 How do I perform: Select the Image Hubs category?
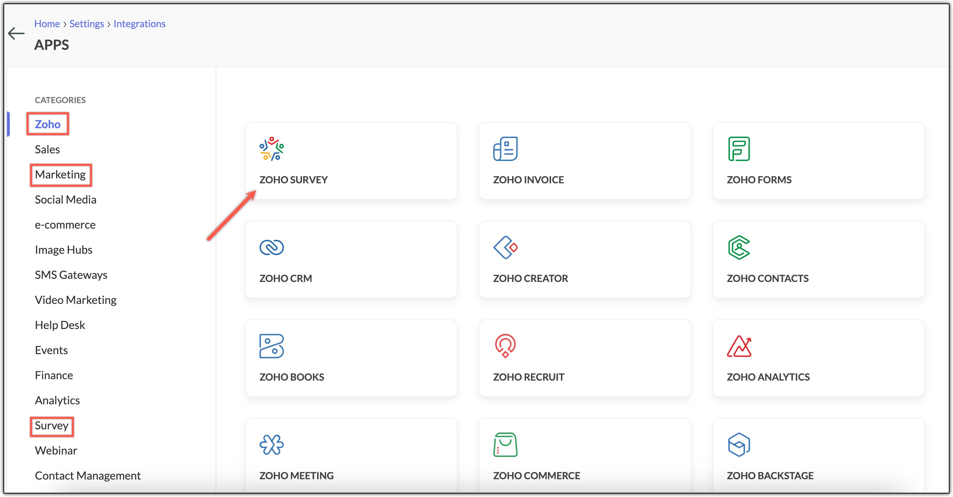tap(63, 250)
